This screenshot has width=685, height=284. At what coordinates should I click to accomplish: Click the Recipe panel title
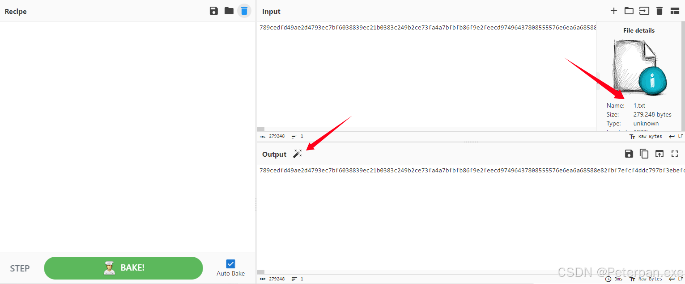click(x=16, y=11)
